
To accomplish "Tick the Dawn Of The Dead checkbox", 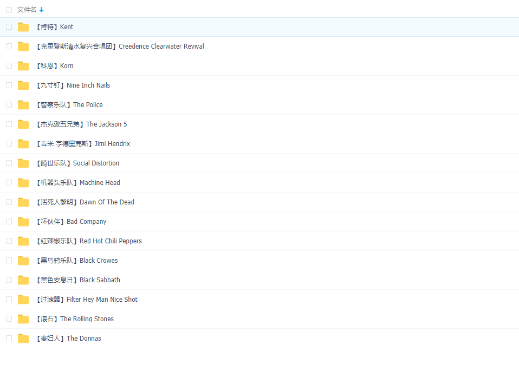I will pyautogui.click(x=9, y=202).
